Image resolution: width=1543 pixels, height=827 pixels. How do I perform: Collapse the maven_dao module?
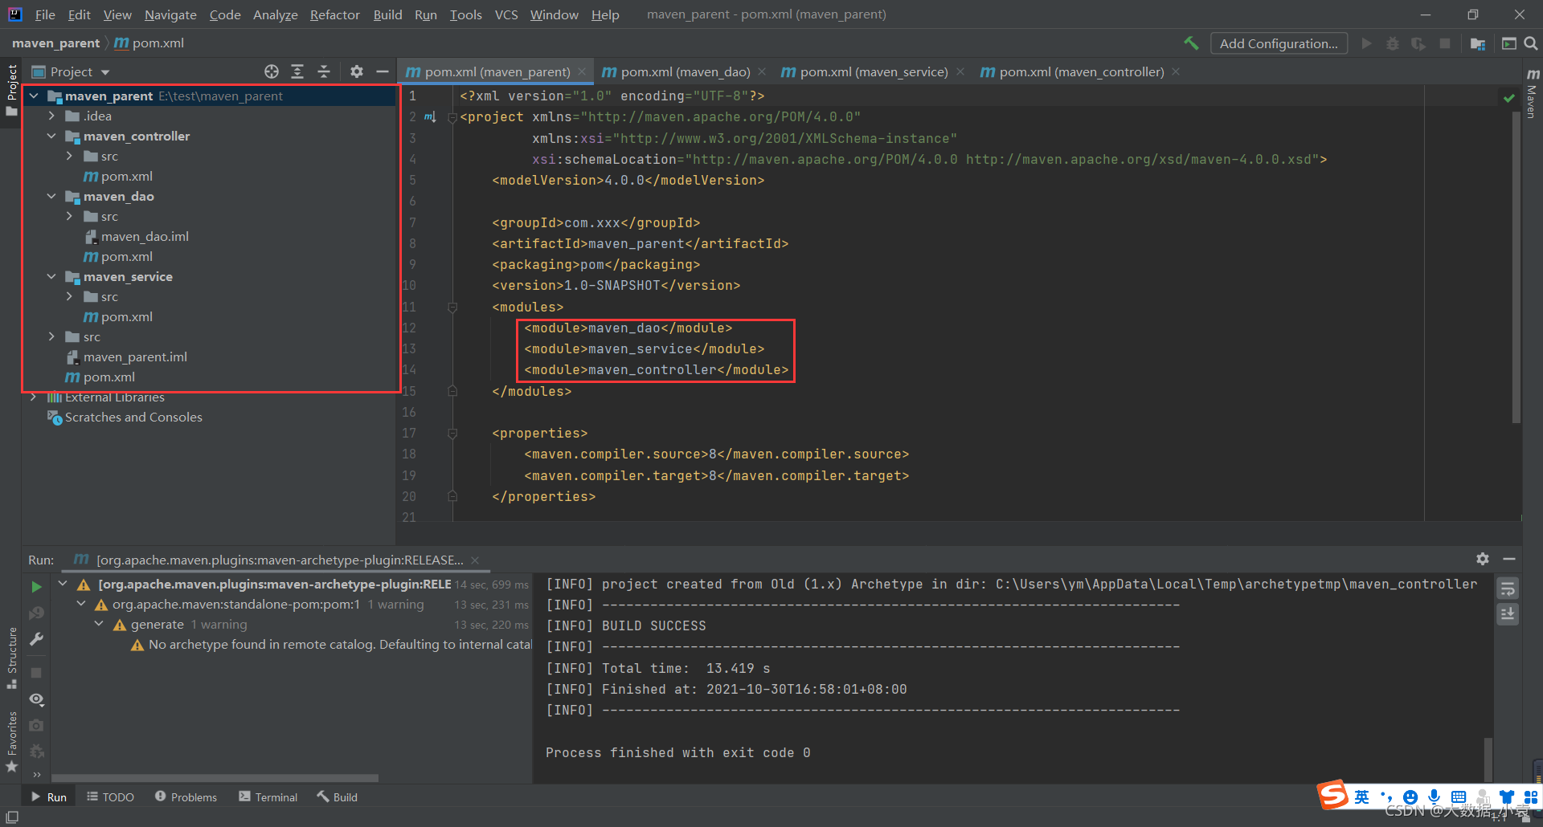pyautogui.click(x=51, y=196)
